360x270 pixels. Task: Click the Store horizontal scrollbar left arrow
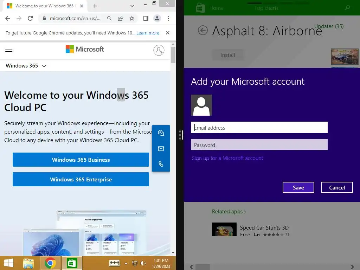pyautogui.click(x=192, y=267)
